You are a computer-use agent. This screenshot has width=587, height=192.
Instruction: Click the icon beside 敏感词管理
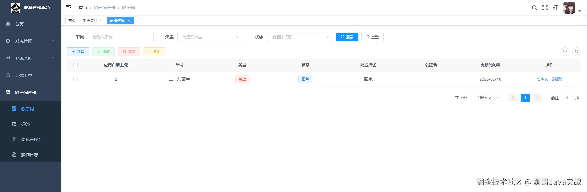click(x=8, y=92)
